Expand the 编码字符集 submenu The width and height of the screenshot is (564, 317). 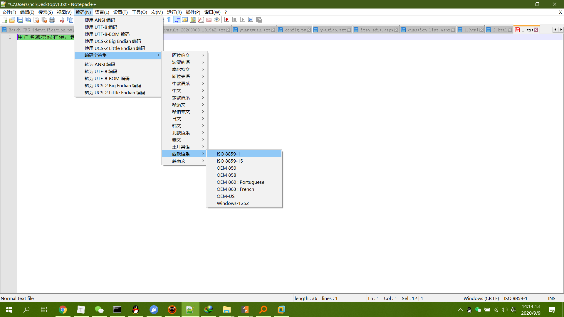tap(118, 55)
